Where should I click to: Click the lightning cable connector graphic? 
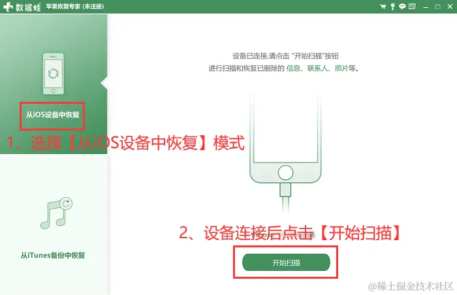point(285,190)
